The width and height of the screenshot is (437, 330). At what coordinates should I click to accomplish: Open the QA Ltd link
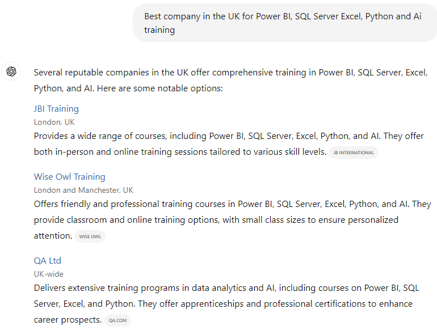pos(47,261)
